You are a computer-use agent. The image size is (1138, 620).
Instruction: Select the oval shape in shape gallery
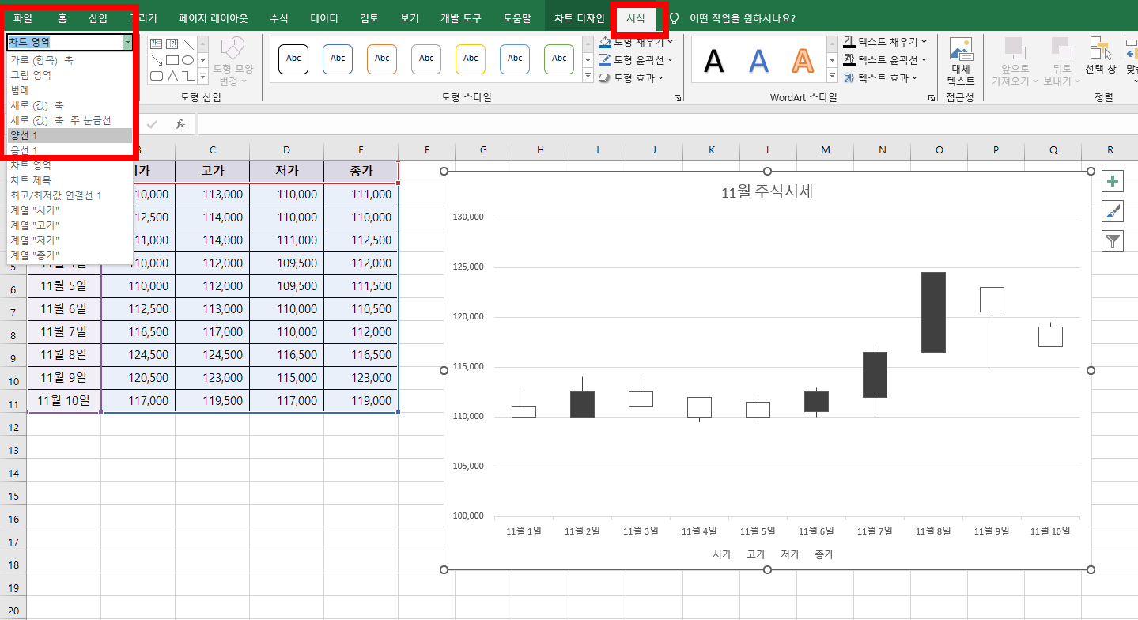coord(187,60)
